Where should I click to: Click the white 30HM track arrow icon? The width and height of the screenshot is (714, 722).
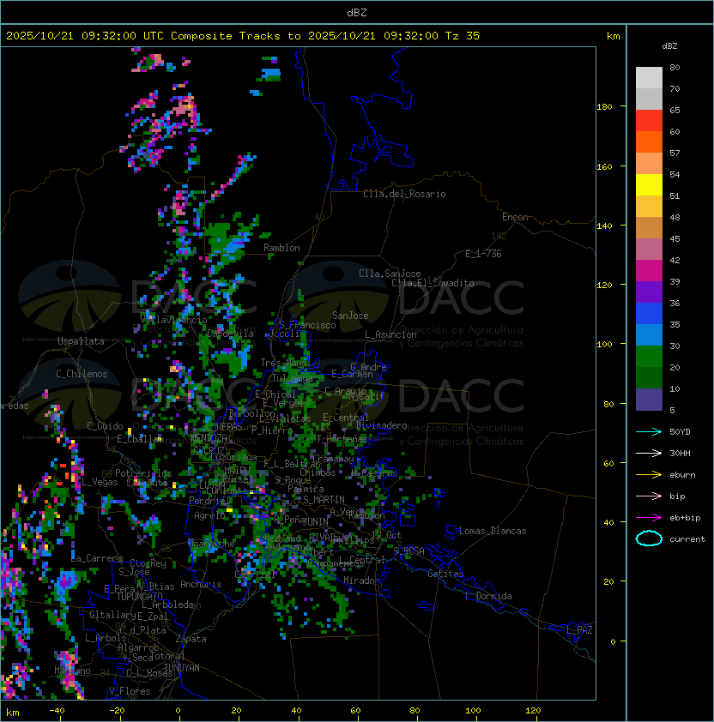tap(649, 453)
